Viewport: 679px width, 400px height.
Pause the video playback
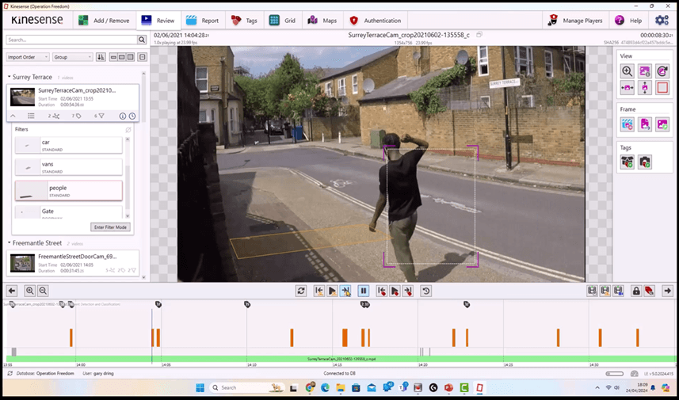tap(364, 291)
